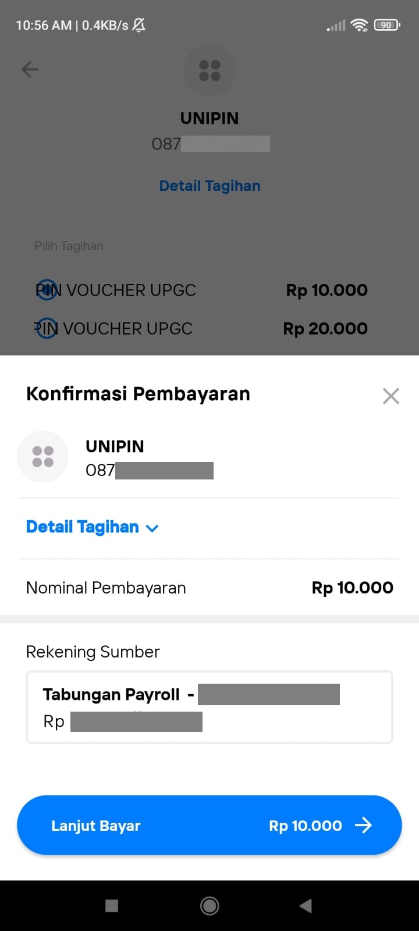Select Rp 20.000 PIN VOUCHER UPGC radio
Screen dimensions: 419x931
click(47, 329)
